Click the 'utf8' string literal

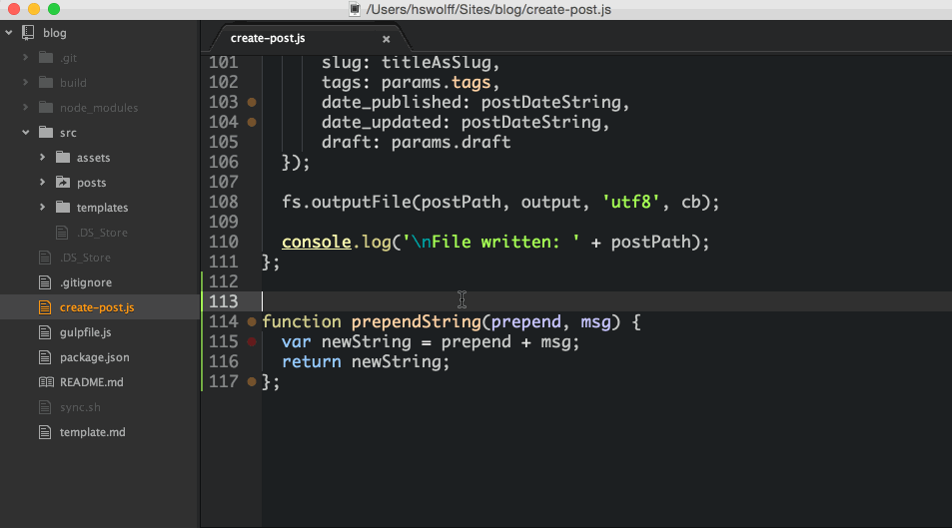[x=630, y=202]
